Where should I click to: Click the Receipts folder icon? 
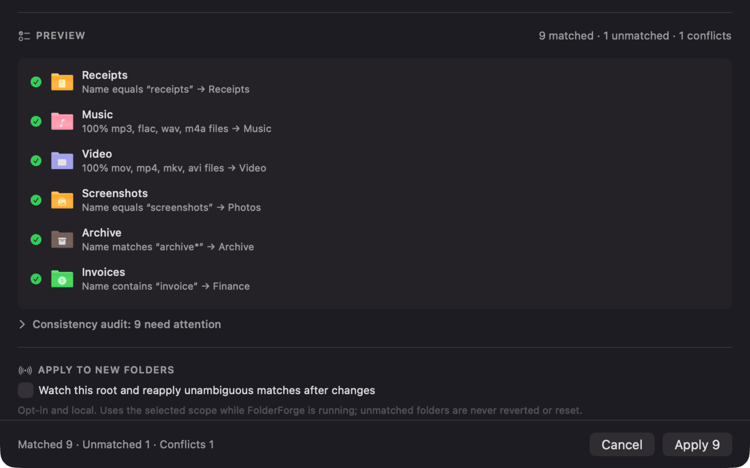(x=62, y=82)
